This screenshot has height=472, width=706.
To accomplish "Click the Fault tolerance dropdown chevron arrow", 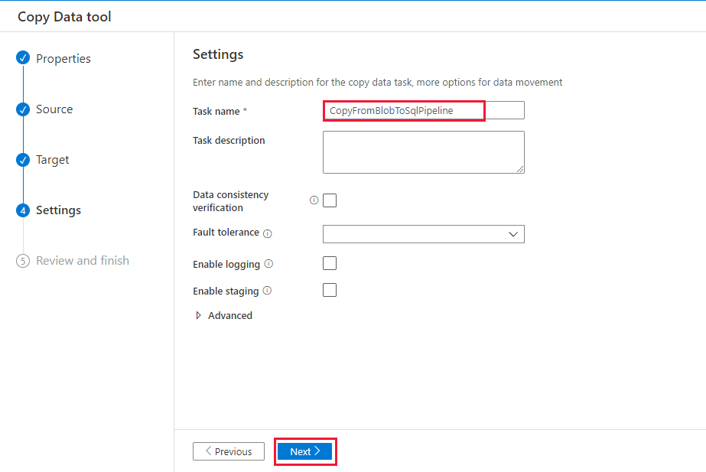I will click(x=512, y=233).
